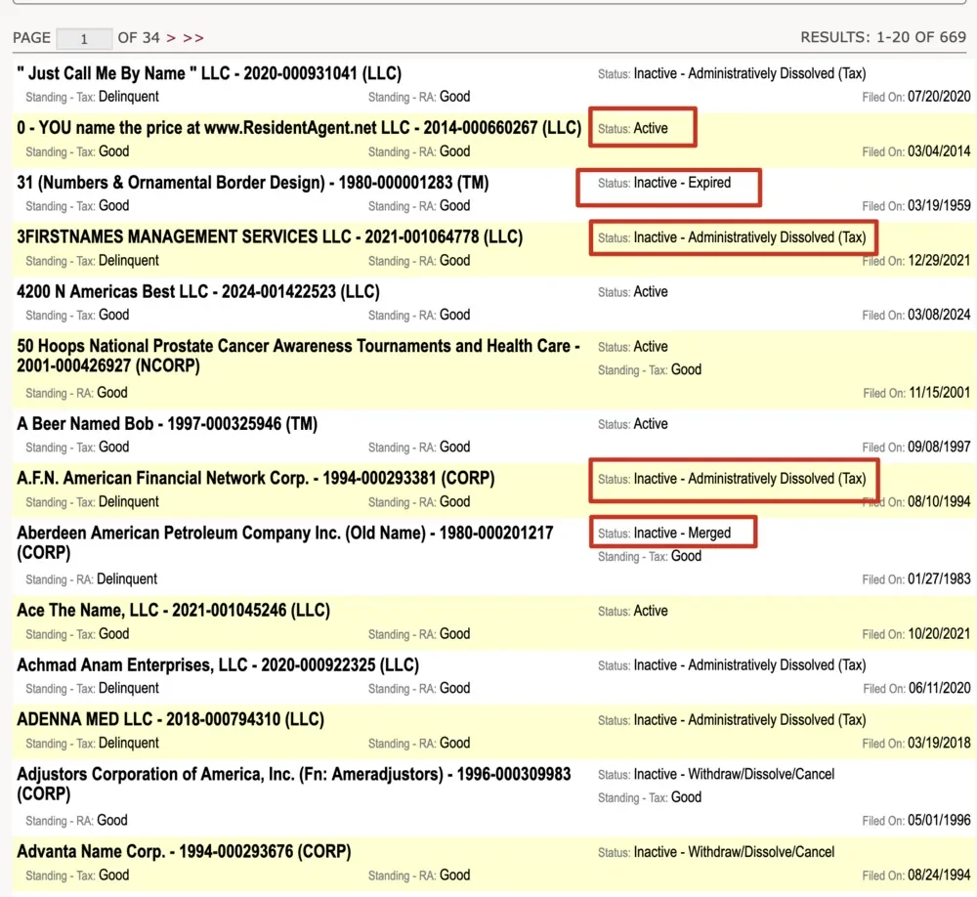Select A.F.N. American Financial Network Corp.
The image size is (977, 897).
(x=256, y=478)
